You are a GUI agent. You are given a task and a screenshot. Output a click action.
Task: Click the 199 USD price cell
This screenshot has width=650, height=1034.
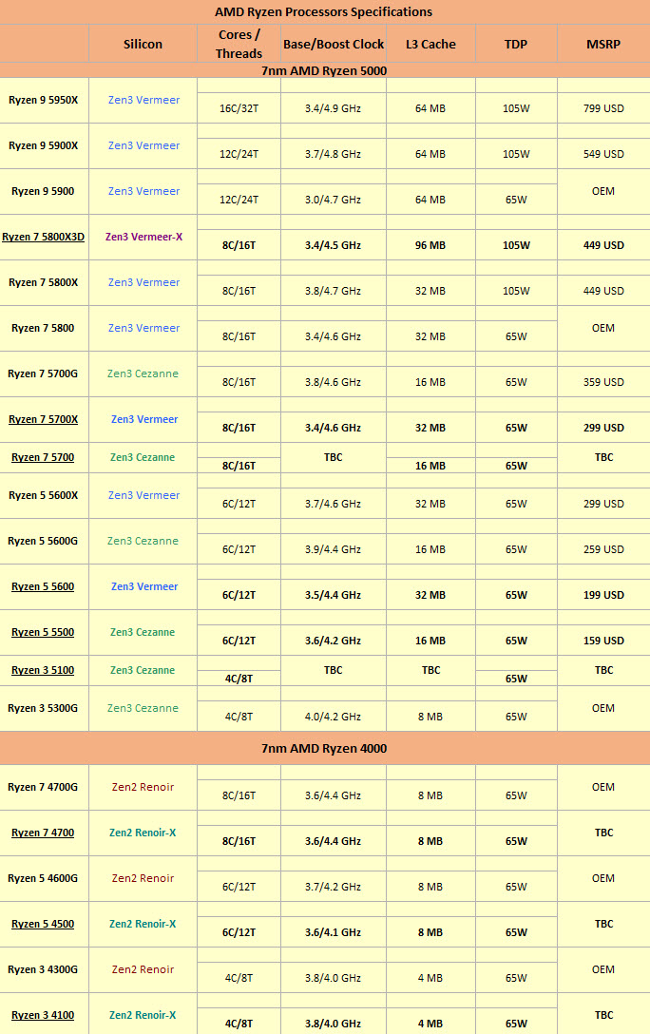pos(603,595)
